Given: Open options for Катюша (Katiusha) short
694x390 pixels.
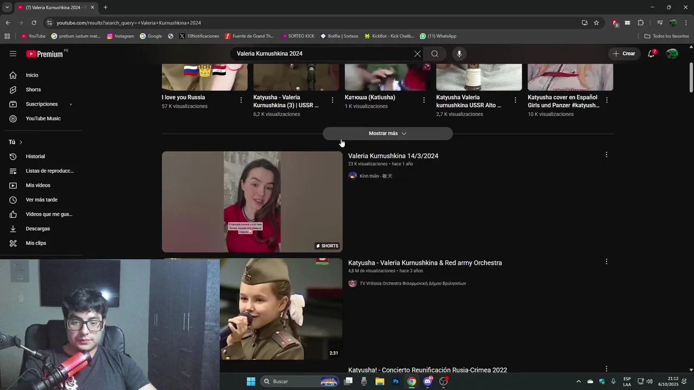Looking at the screenshot, I should point(424,100).
